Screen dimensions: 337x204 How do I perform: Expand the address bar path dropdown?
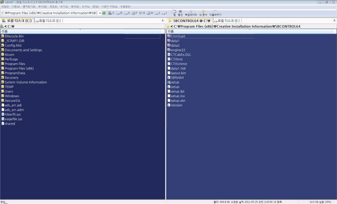point(100,13)
